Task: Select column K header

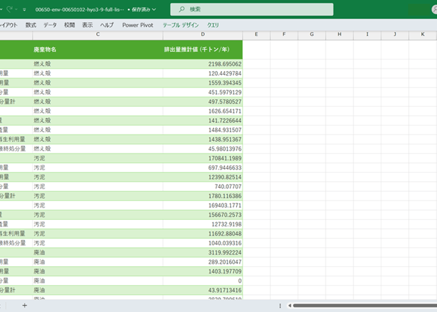Action: tap(422, 35)
